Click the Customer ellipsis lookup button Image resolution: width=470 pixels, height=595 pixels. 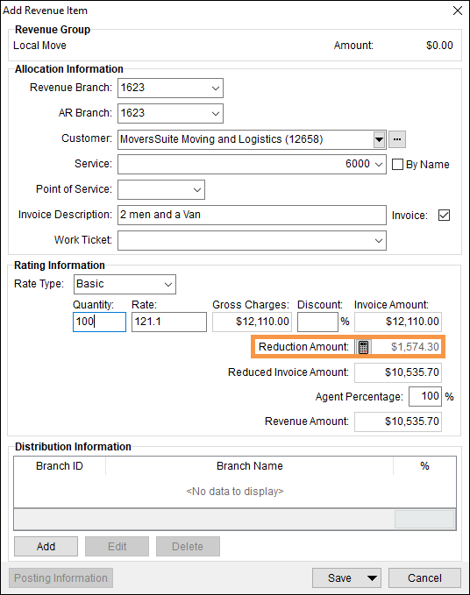(x=397, y=139)
